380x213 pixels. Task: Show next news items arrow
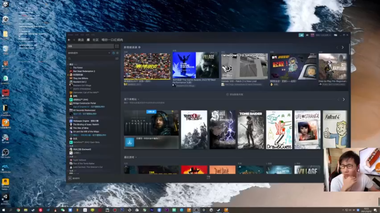pyautogui.click(x=342, y=47)
